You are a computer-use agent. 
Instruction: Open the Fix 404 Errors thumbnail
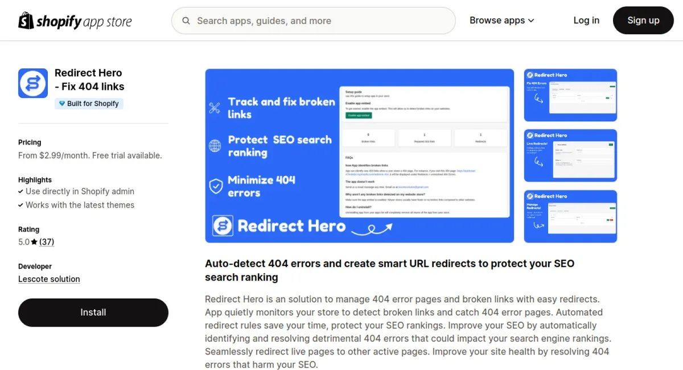tap(570, 95)
